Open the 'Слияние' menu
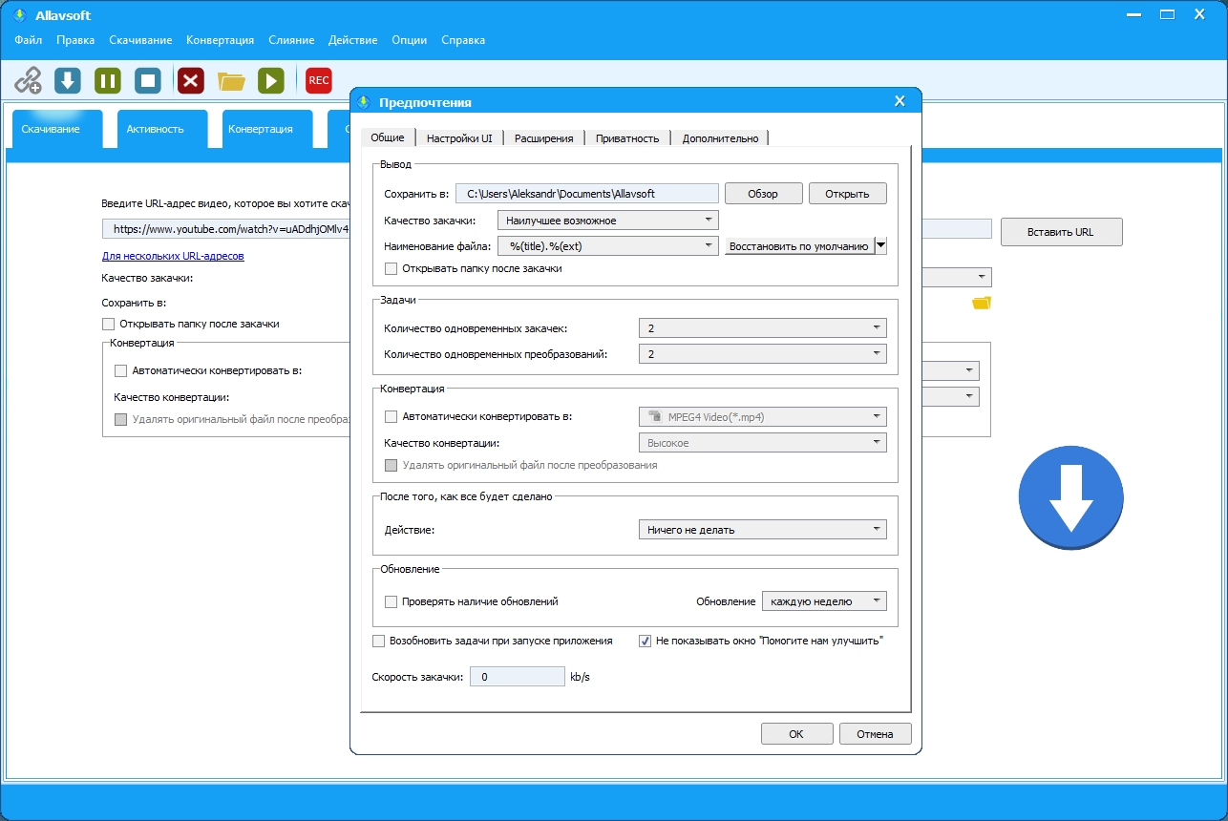Viewport: 1228px width, 821px height. pyautogui.click(x=291, y=40)
